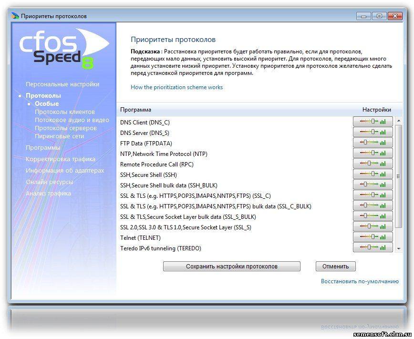Click the Отменить button
Viewport: 414px width, 339px height.
click(335, 267)
